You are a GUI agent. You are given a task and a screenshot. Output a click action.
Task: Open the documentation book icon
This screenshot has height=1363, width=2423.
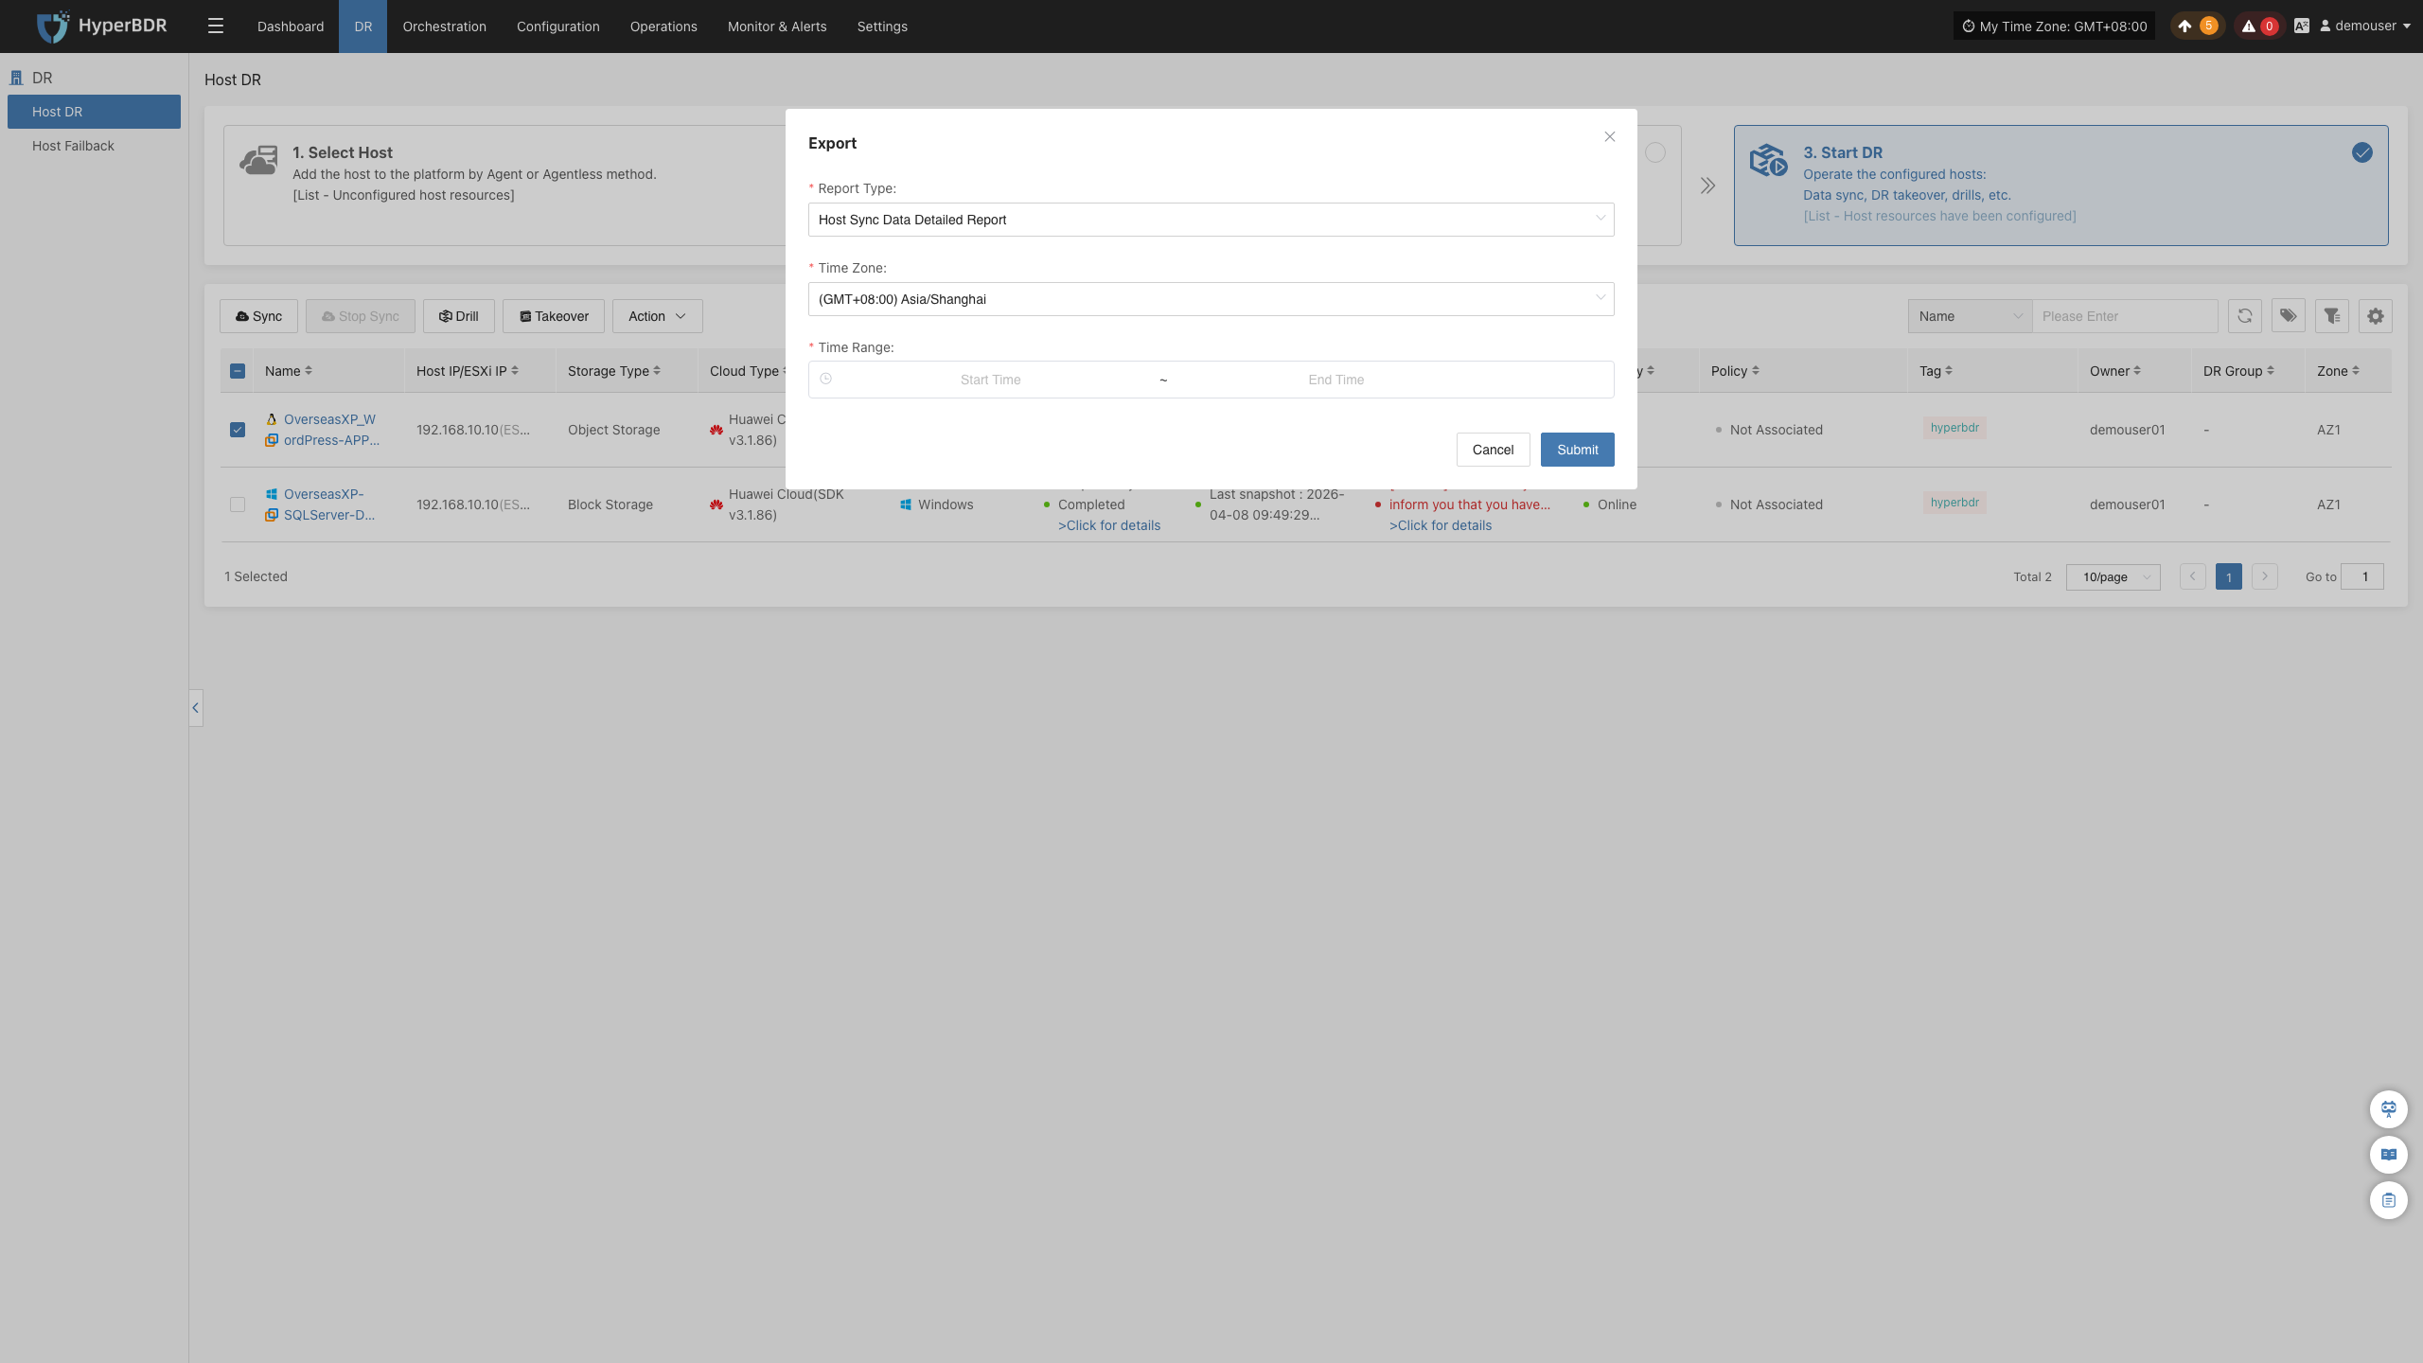[x=2389, y=1155]
